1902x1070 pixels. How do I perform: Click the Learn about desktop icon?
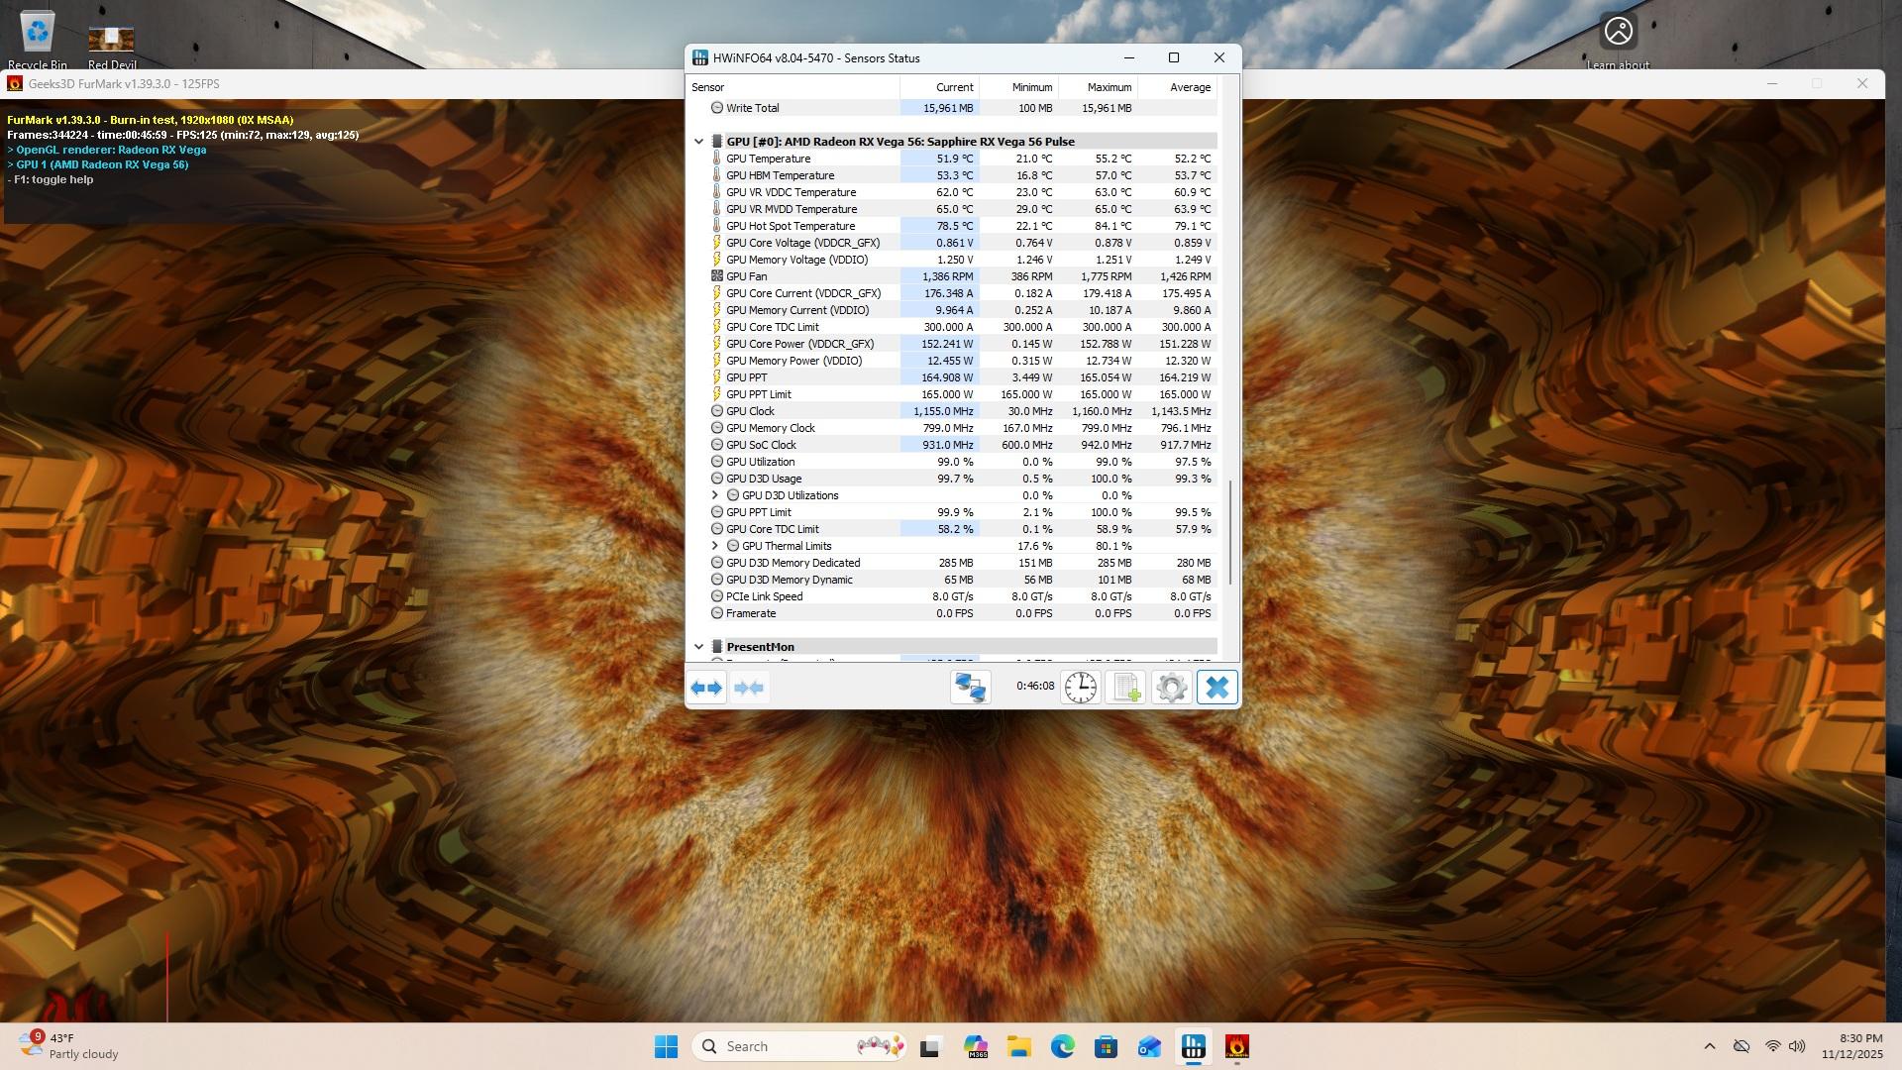(x=1619, y=42)
